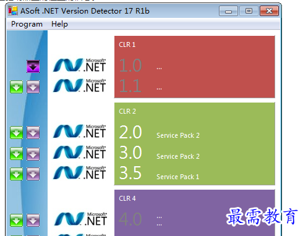Viewport: 303px width, 236px height.
Task: Click purple download arrow for .NET 3.0
Action: 33,154
